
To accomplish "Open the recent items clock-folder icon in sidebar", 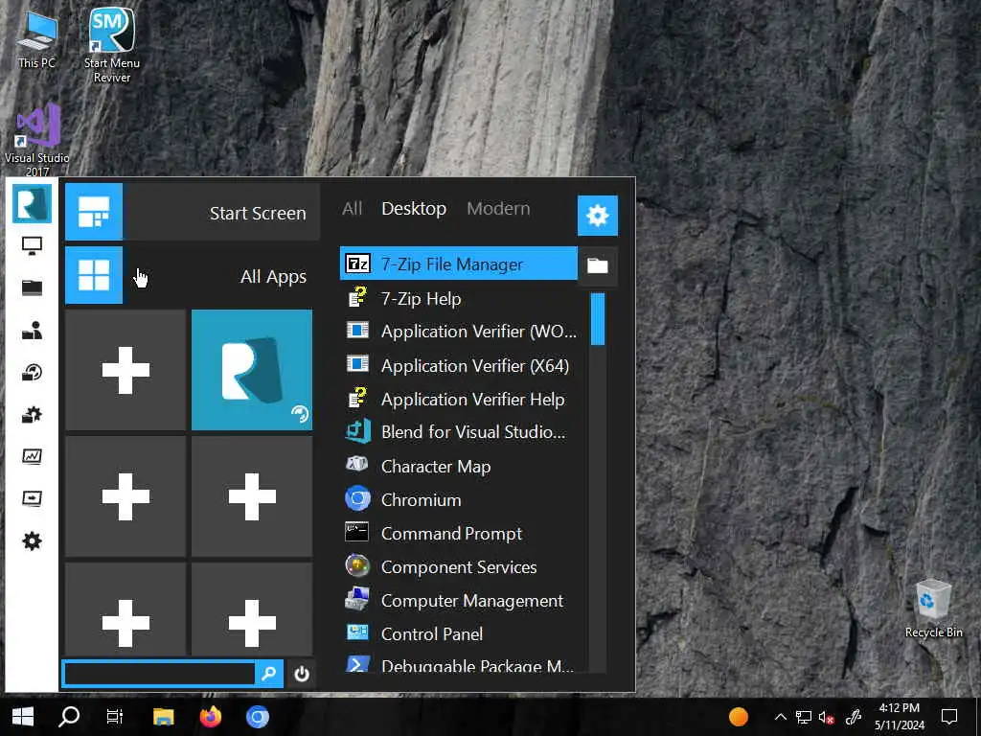I will click(x=32, y=373).
